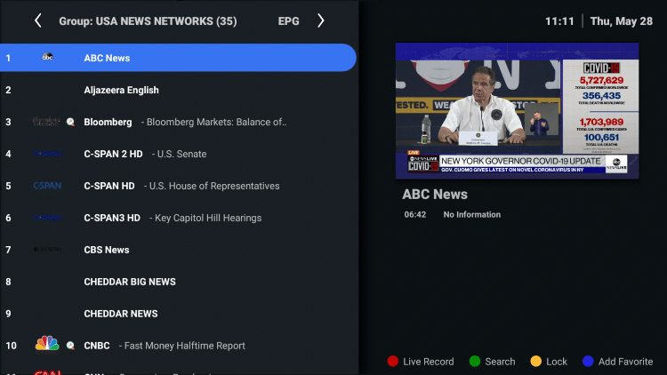Click the CNBC peacock logo
This screenshot has width=667, height=375.
pyautogui.click(x=47, y=343)
